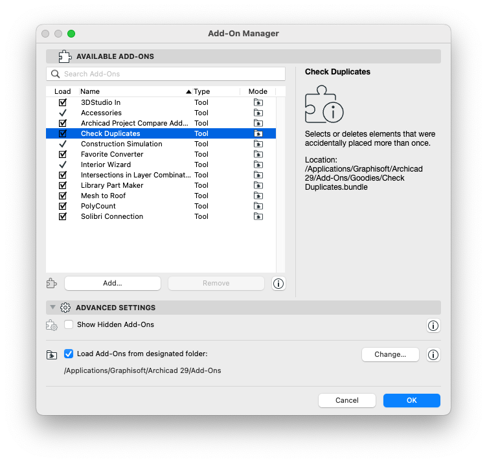
Task: Click the search magnifier icon
Action: point(55,74)
